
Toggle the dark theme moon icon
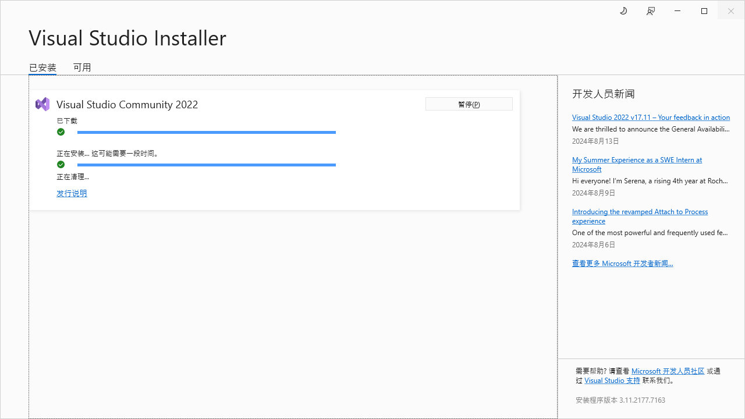pyautogui.click(x=623, y=11)
